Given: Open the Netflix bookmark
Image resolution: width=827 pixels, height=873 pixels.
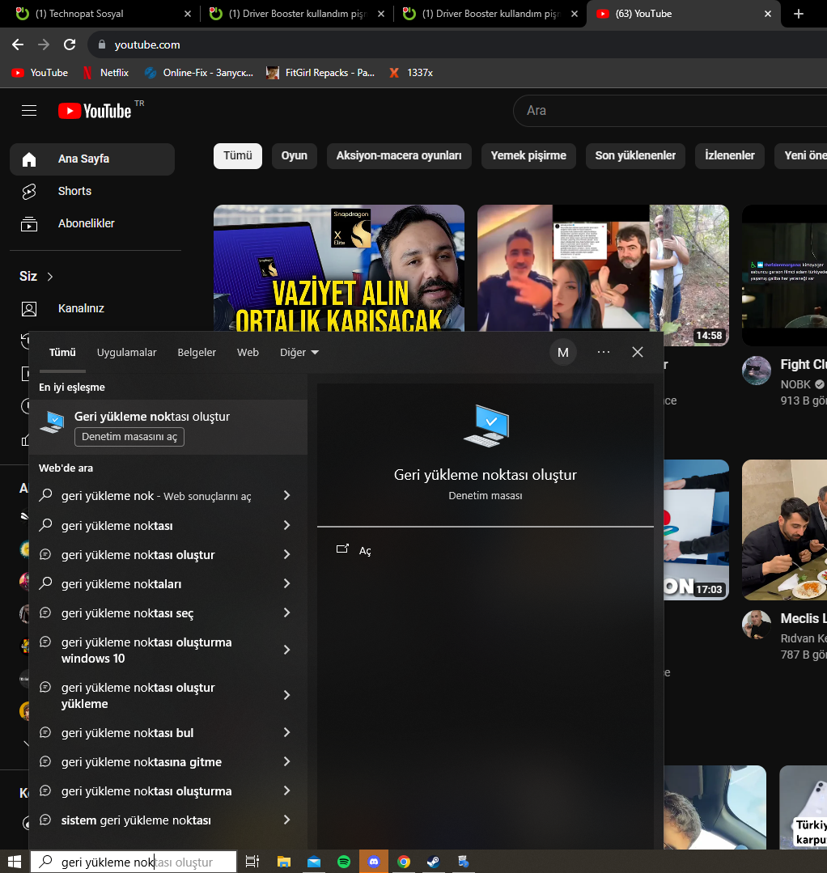Looking at the screenshot, I should (106, 73).
